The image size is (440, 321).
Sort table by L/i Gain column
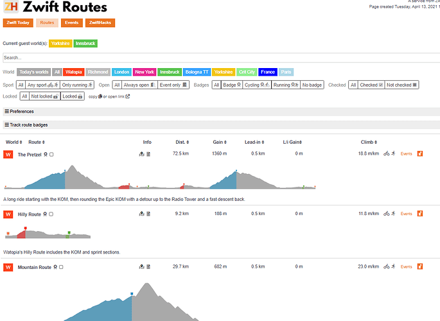tap(292, 142)
